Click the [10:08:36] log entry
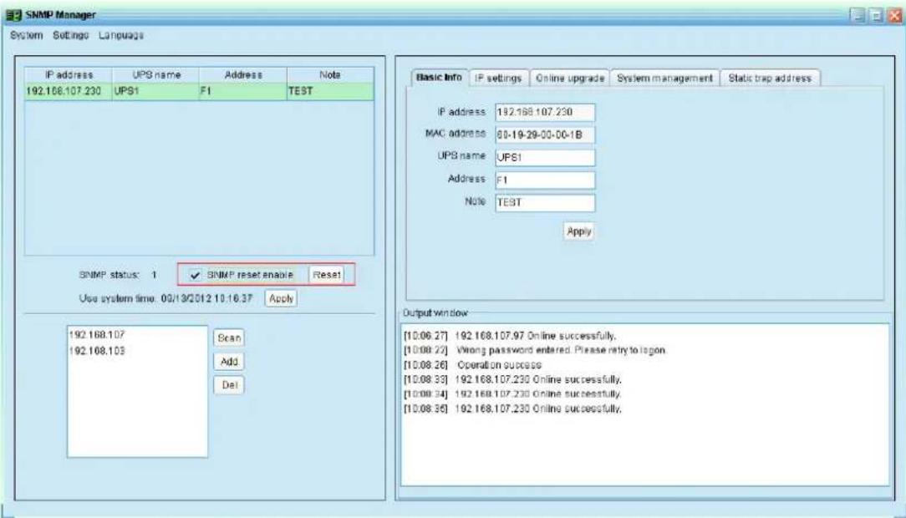This screenshot has height=518, width=906. [x=512, y=409]
